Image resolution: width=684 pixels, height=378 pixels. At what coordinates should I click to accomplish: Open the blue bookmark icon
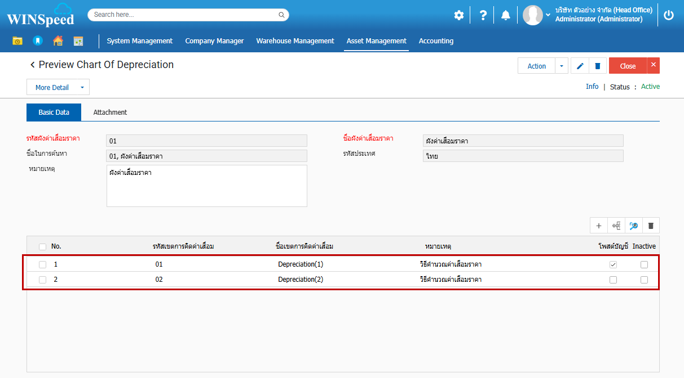tap(37, 40)
